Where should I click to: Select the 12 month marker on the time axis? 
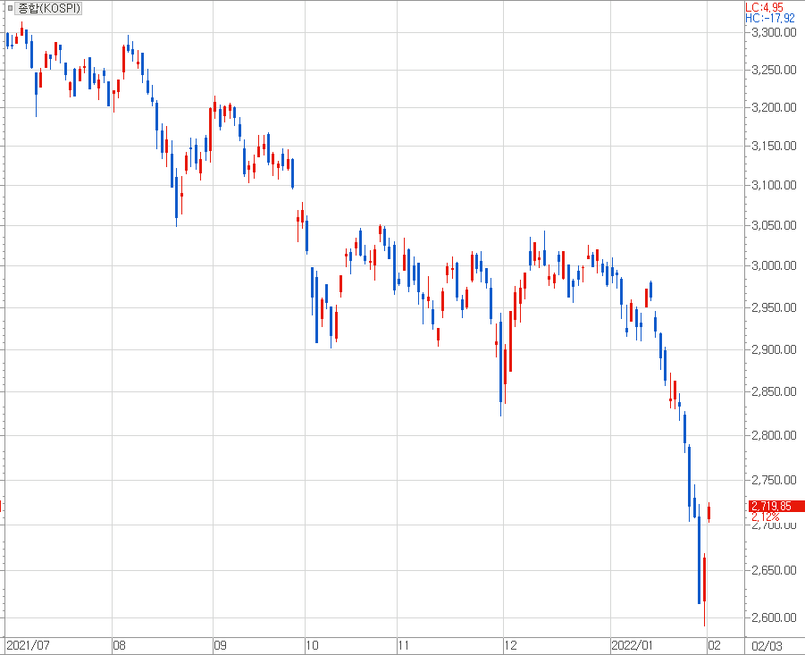click(509, 644)
